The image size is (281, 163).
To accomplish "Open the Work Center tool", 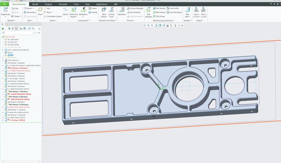I will coord(104,12).
